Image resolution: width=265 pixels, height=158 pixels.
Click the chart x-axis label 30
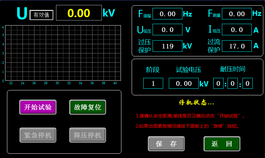click(x=57, y=83)
